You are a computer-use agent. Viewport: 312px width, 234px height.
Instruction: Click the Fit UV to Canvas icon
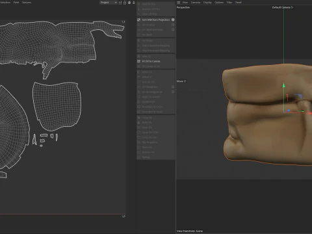139,61
